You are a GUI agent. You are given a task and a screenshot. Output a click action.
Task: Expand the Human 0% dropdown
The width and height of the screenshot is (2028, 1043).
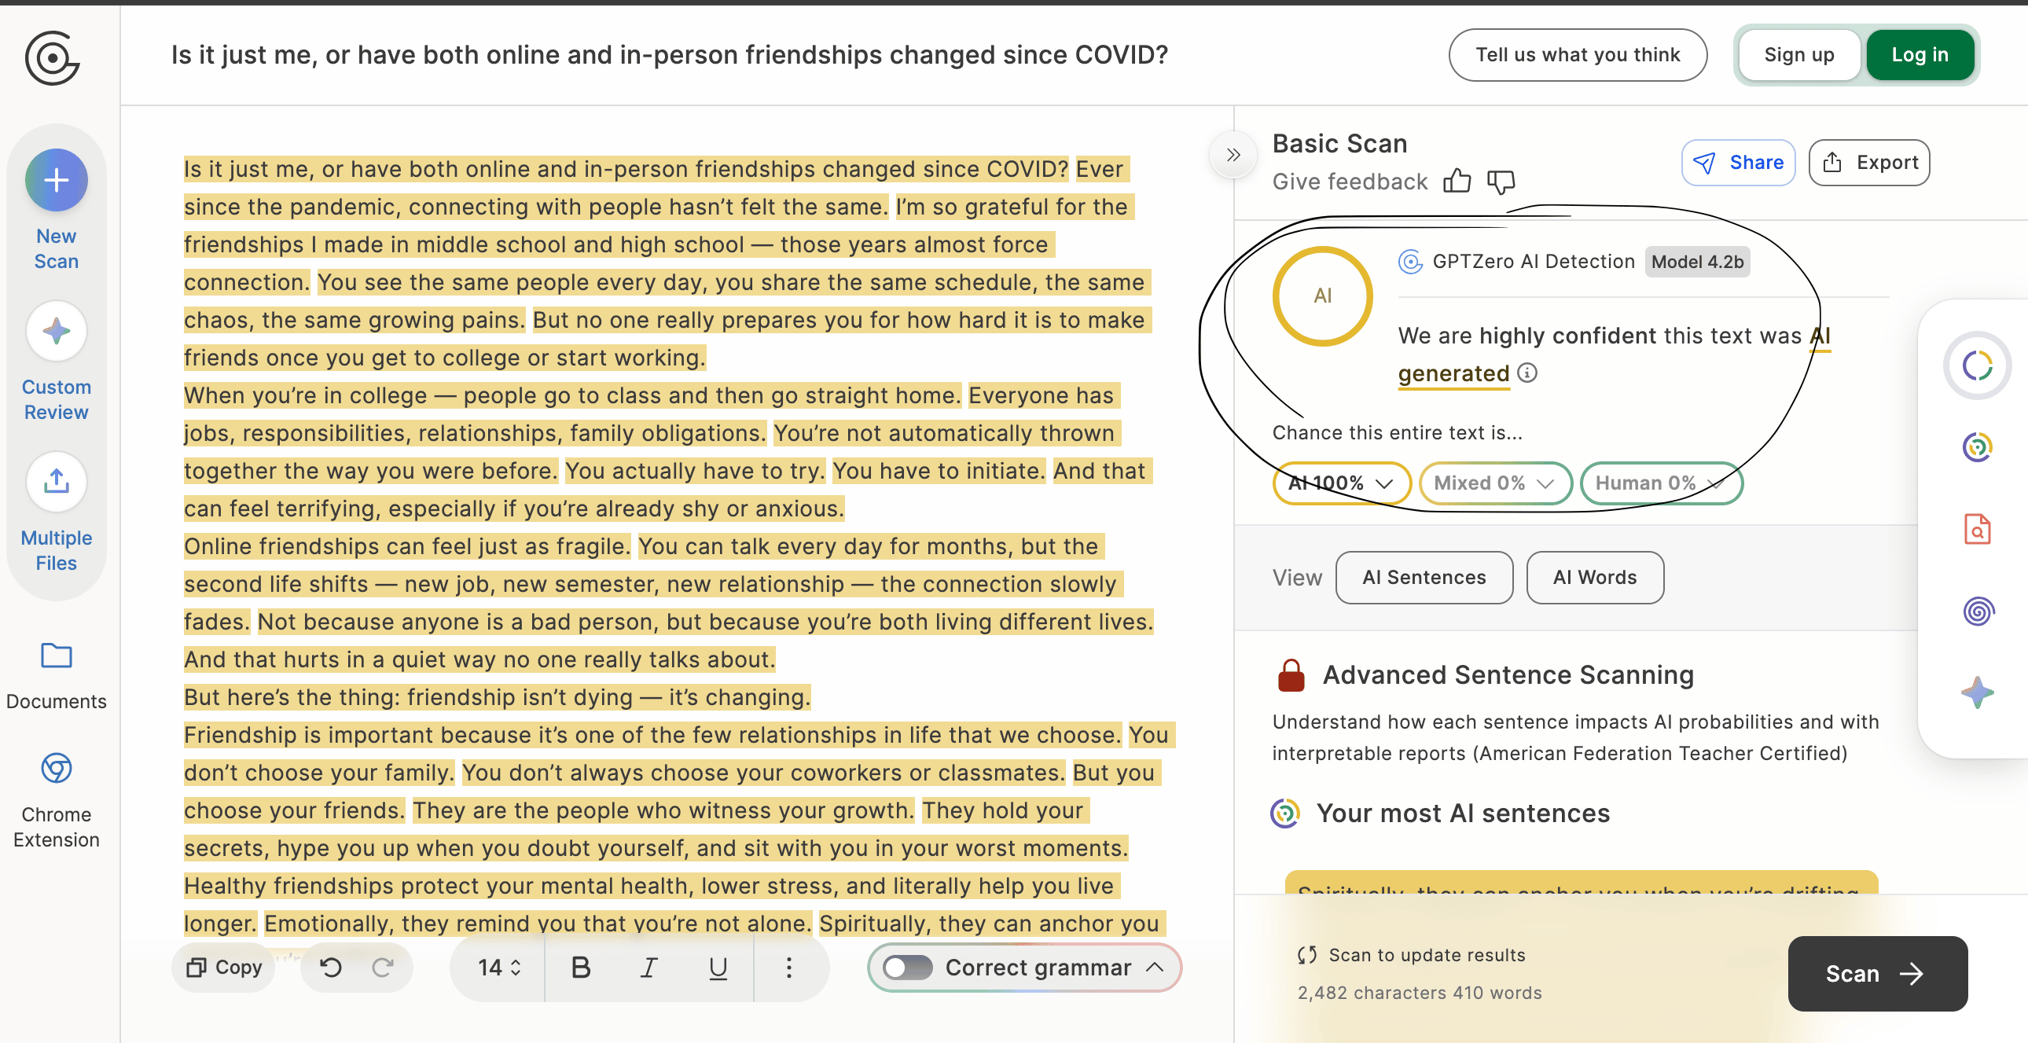[1660, 483]
